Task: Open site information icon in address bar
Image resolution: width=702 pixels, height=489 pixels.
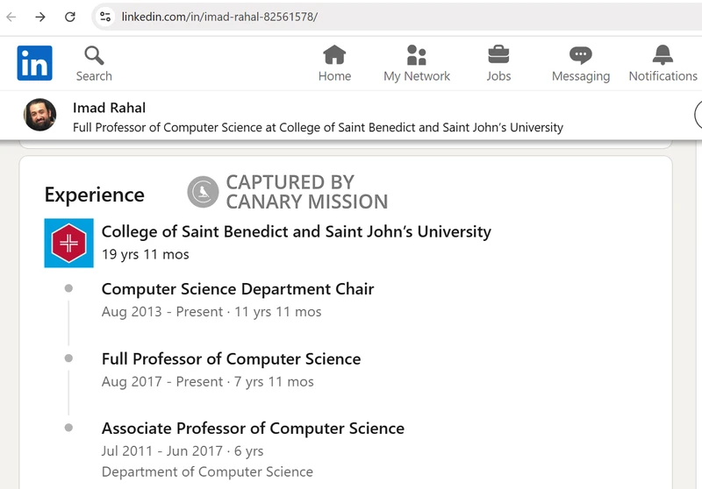Action: [x=105, y=17]
